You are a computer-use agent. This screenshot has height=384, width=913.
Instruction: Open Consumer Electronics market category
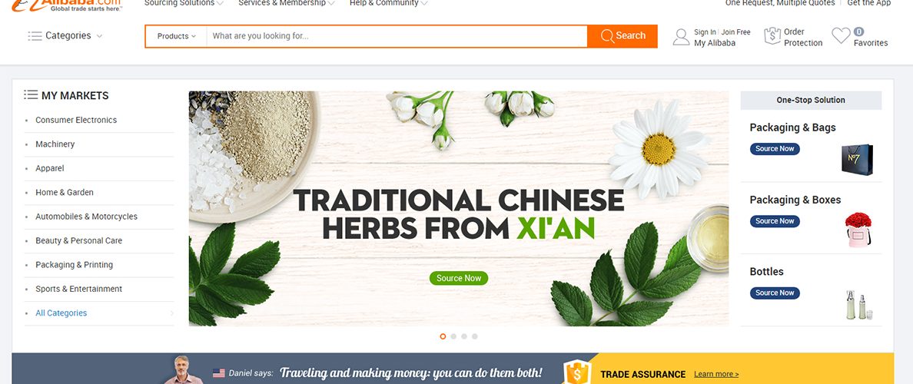click(x=76, y=120)
